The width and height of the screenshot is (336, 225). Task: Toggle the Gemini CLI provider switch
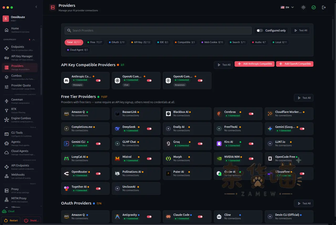(98, 144)
